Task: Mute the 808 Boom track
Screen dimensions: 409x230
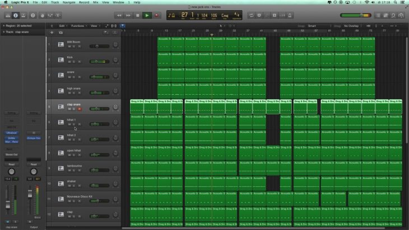Action: click(69, 46)
